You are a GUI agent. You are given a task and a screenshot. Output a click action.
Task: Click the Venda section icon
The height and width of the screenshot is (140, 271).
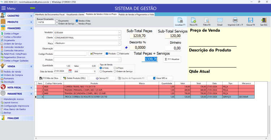pos(3,66)
